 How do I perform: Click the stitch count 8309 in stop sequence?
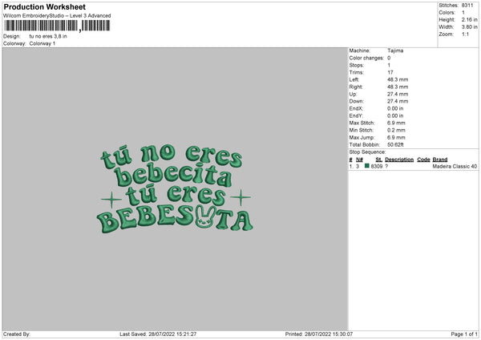pos(377,166)
